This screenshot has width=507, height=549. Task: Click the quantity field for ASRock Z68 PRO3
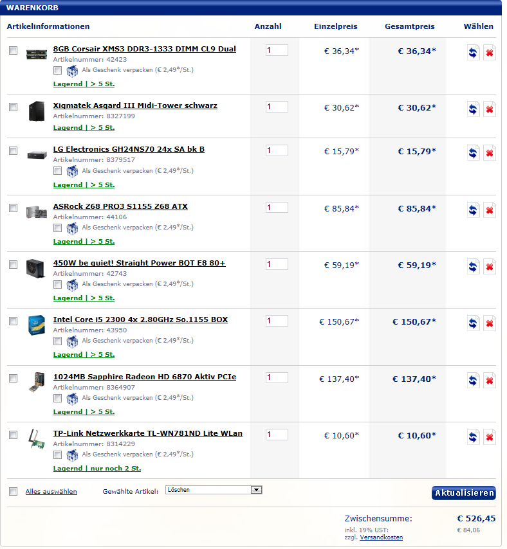click(277, 207)
